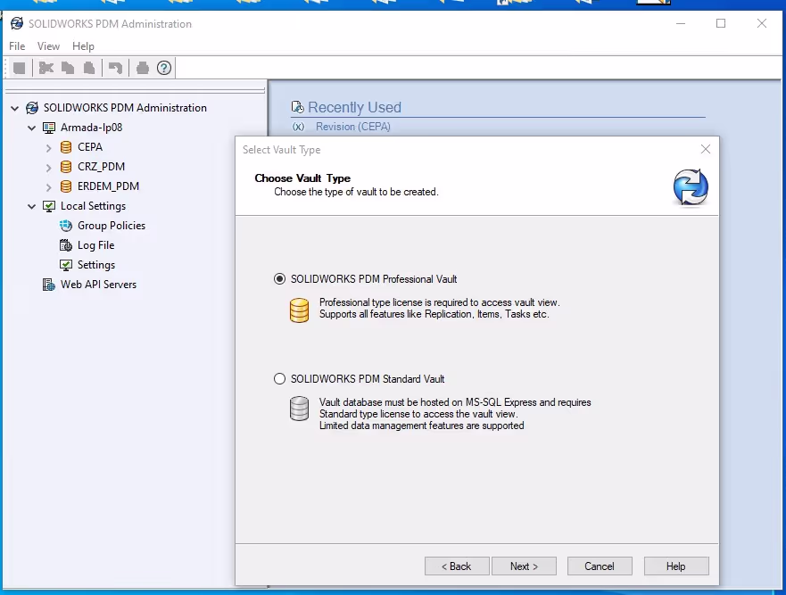Click the yellow Professional Vault database icon
This screenshot has height=595, width=786.
click(x=299, y=310)
